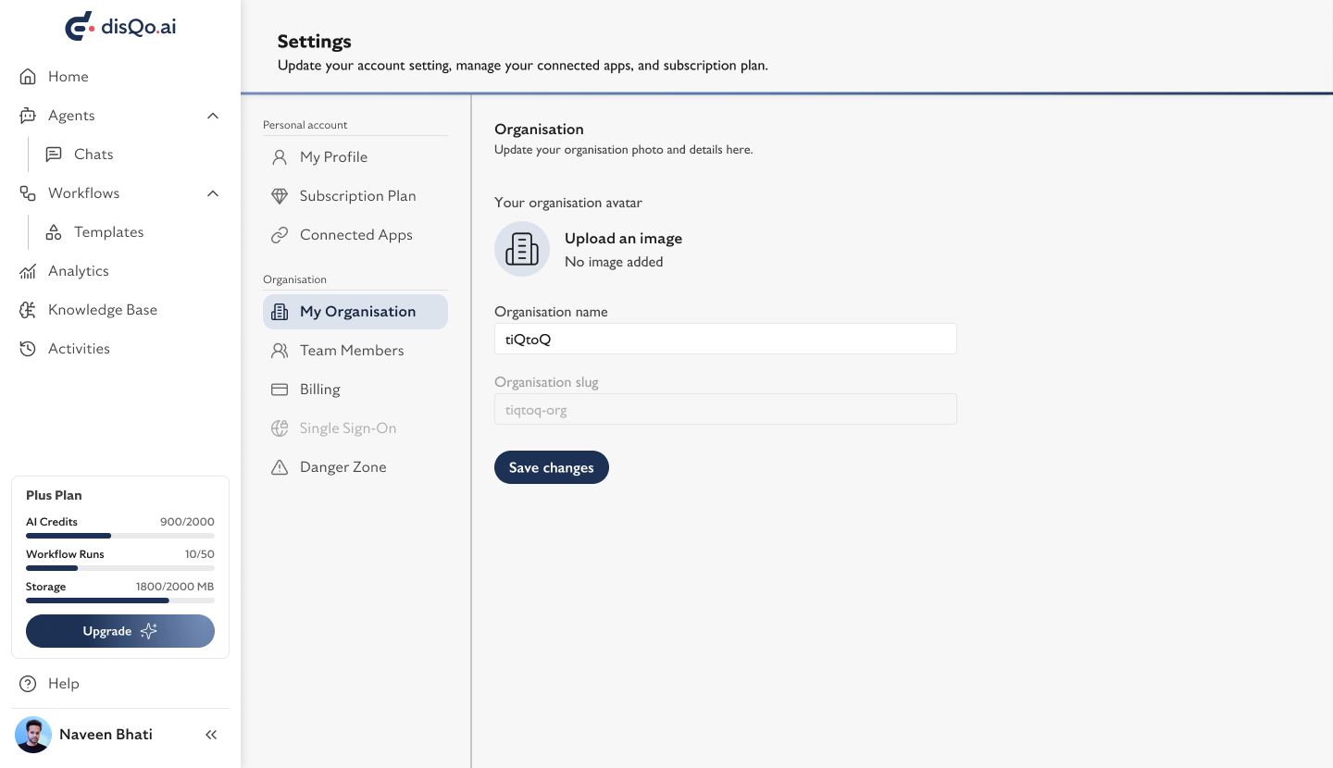Click the 10/50 workflow runs value

tap(200, 554)
